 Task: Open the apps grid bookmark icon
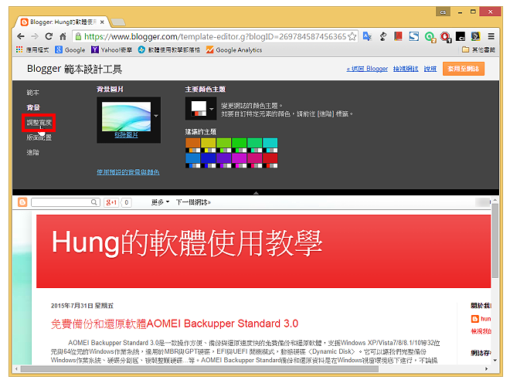pos(19,49)
